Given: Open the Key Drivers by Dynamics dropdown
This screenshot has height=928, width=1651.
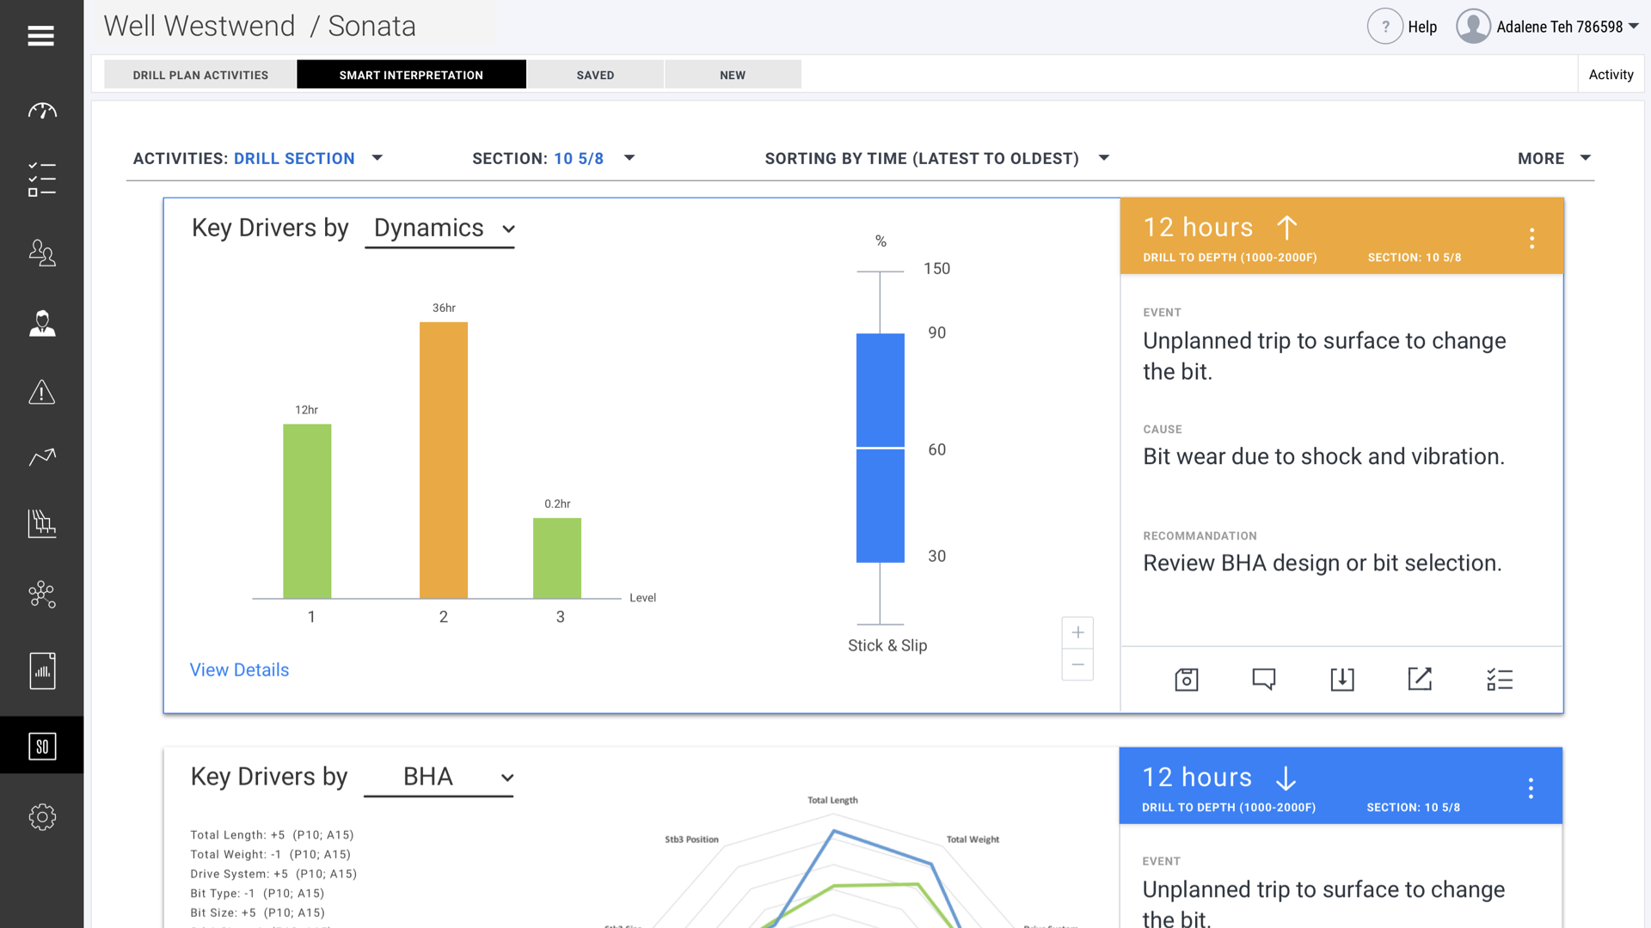Looking at the screenshot, I should [440, 229].
